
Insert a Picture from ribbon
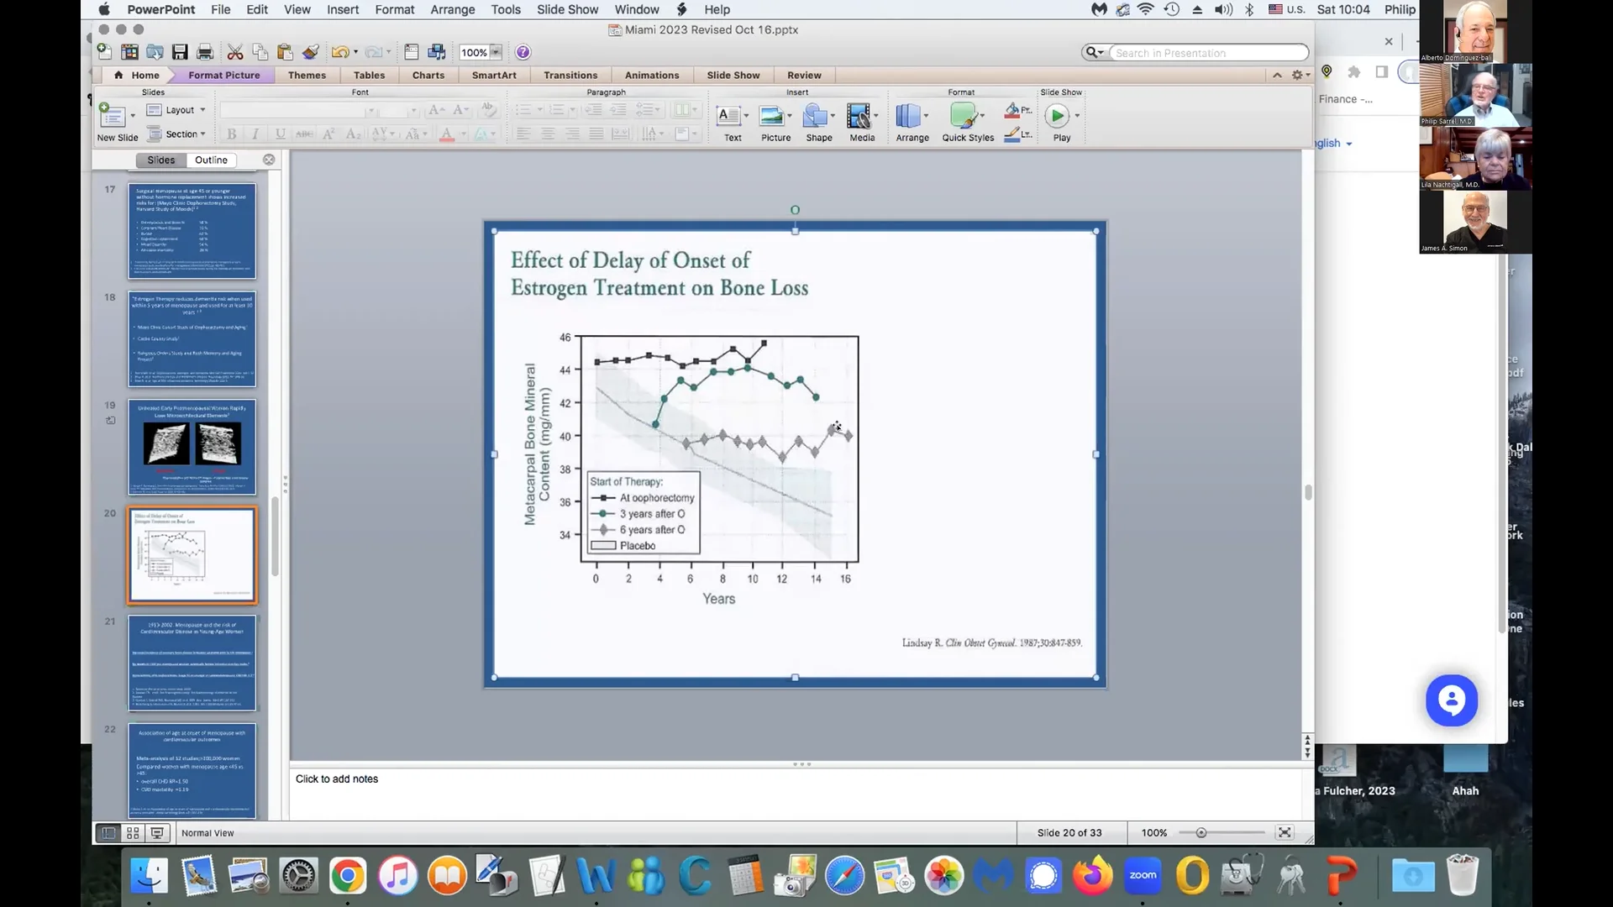pyautogui.click(x=775, y=122)
